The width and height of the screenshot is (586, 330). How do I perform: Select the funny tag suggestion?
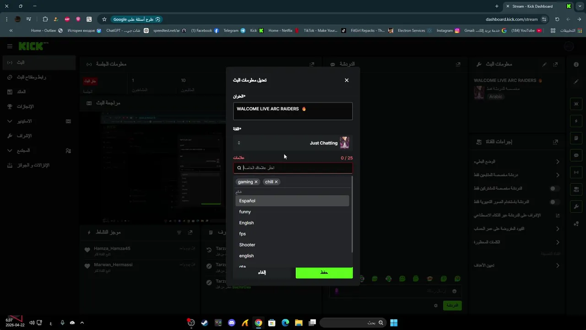(292, 212)
